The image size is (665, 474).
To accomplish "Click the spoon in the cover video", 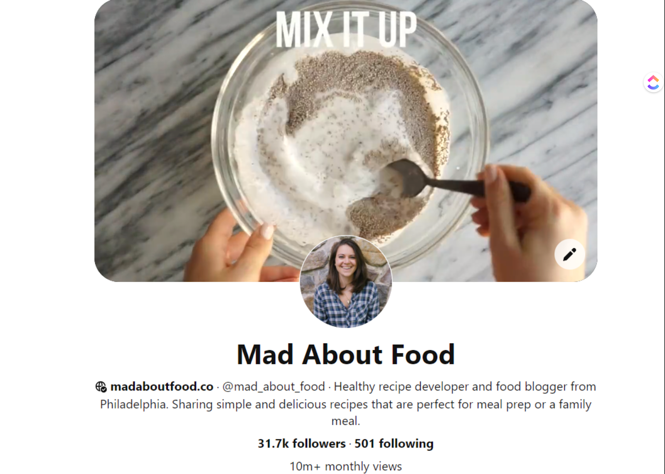I will 453,181.
